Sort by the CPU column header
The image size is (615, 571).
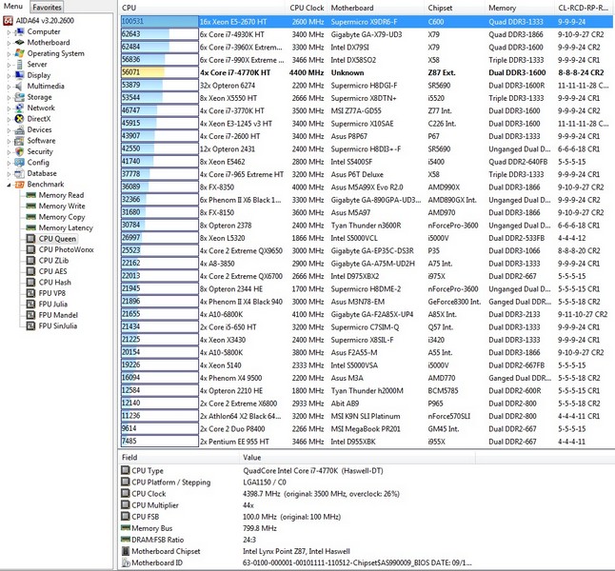pos(202,8)
